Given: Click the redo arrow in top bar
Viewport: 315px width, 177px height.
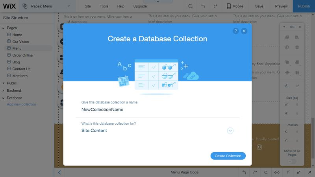Looking at the screenshot, I should pyautogui.click(x=215, y=6).
